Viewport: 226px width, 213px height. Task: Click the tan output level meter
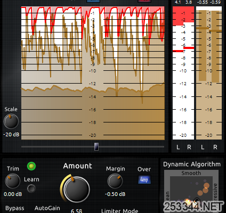pos(209,73)
